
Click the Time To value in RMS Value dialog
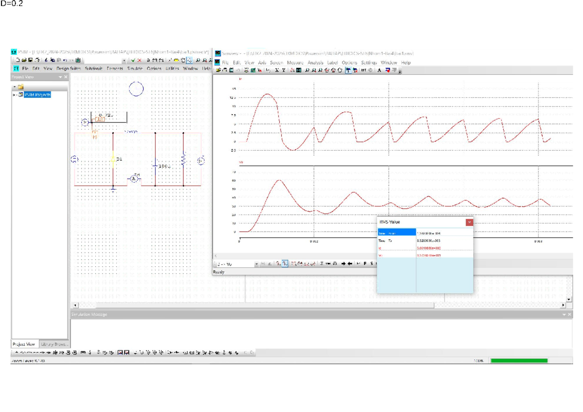429,240
